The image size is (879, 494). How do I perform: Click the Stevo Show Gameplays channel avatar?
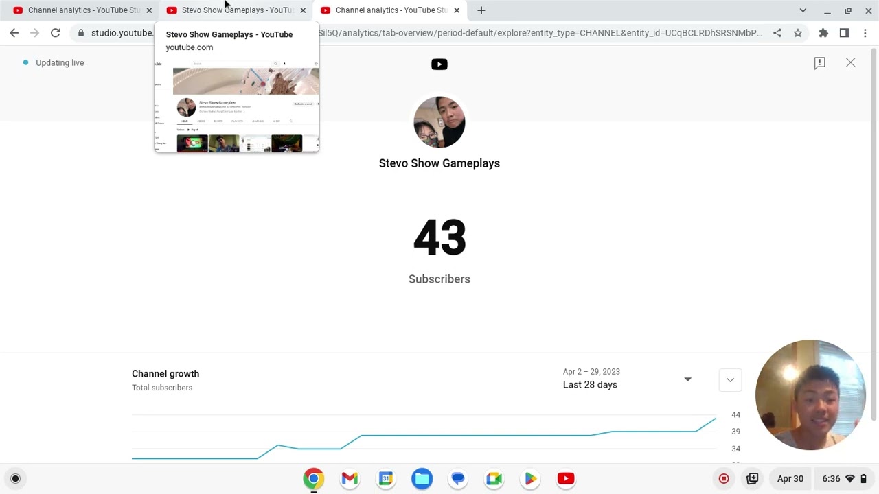pyautogui.click(x=439, y=122)
